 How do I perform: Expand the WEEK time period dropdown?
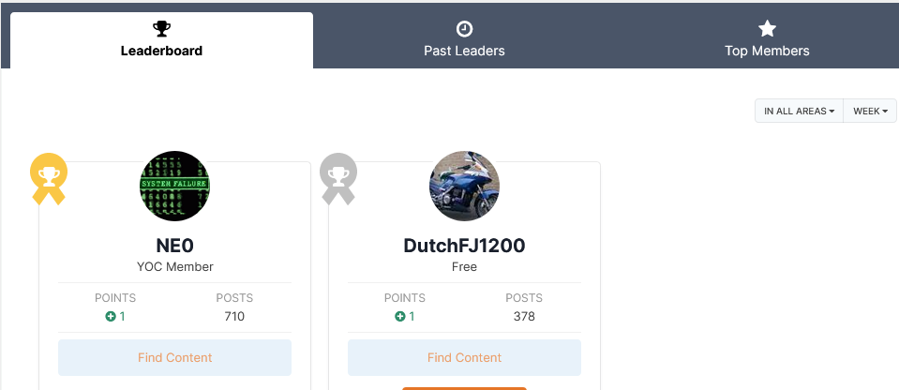pos(870,111)
